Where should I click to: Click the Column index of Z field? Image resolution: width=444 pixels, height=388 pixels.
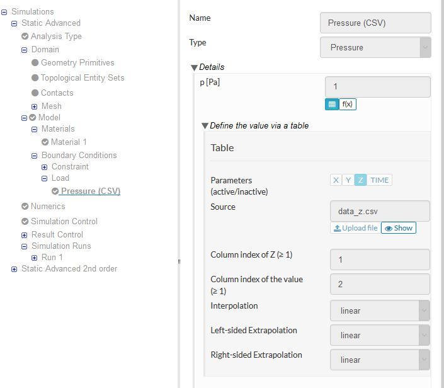tap(380, 260)
